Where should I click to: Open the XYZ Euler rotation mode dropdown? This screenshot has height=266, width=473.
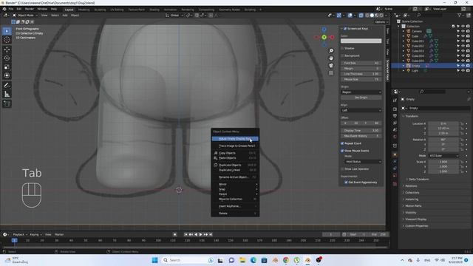coord(443,156)
